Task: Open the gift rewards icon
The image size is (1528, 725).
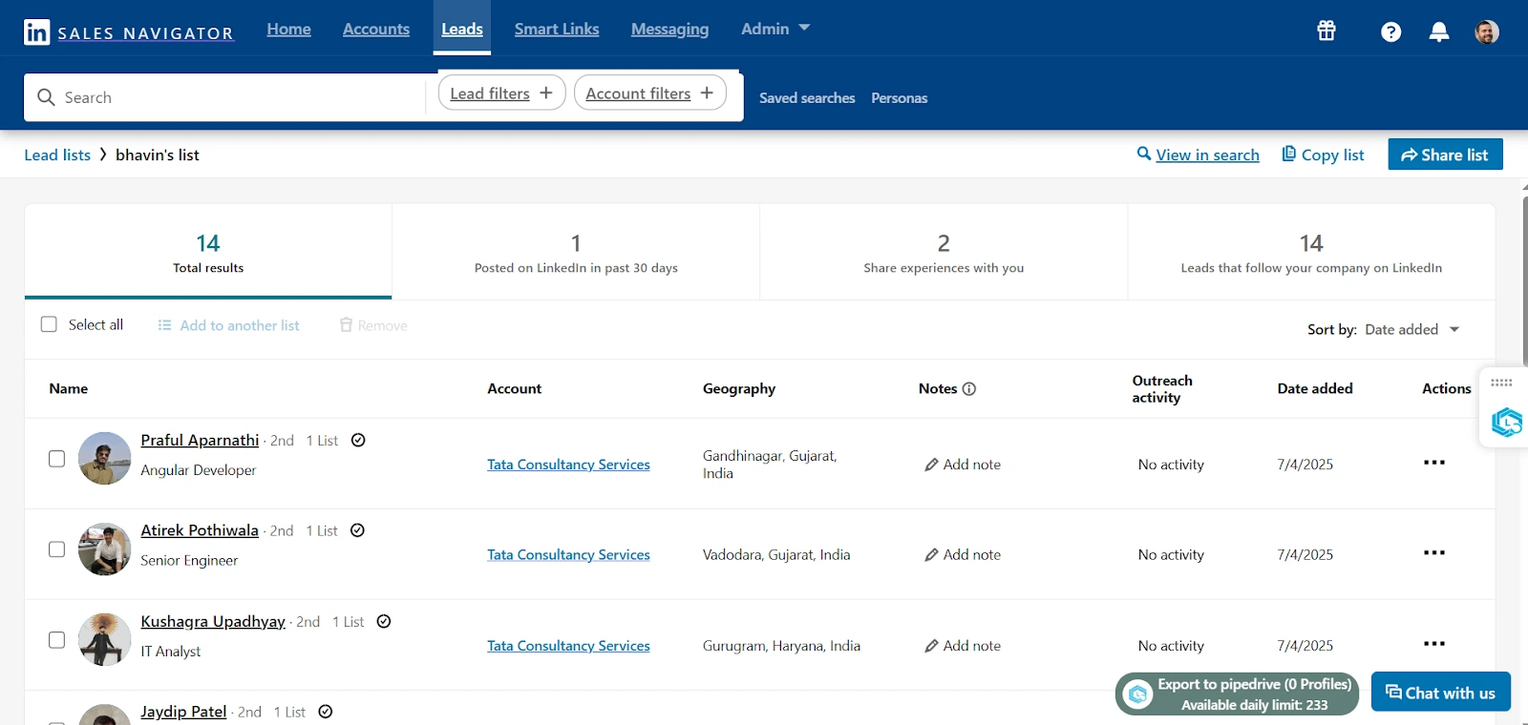Action: tap(1326, 31)
